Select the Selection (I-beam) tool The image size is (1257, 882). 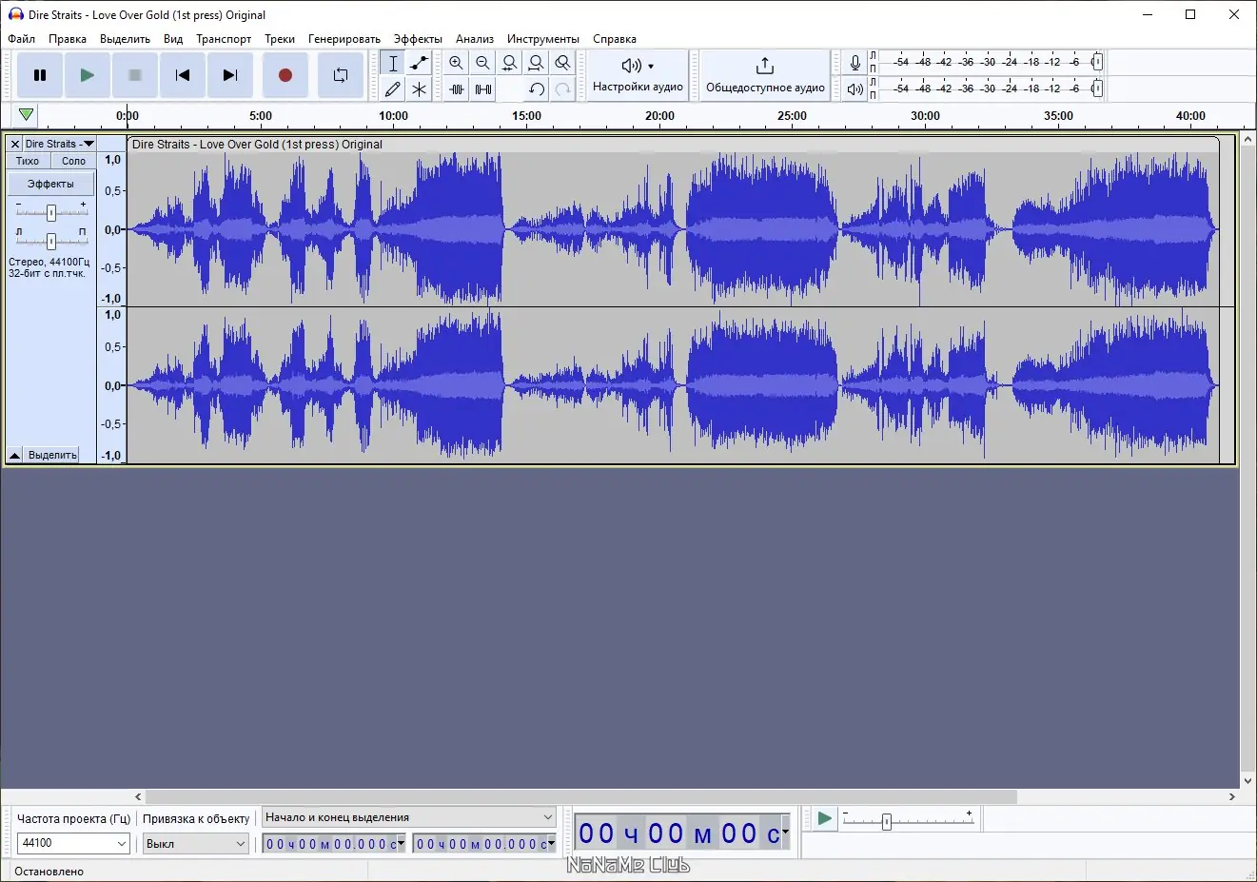(393, 63)
